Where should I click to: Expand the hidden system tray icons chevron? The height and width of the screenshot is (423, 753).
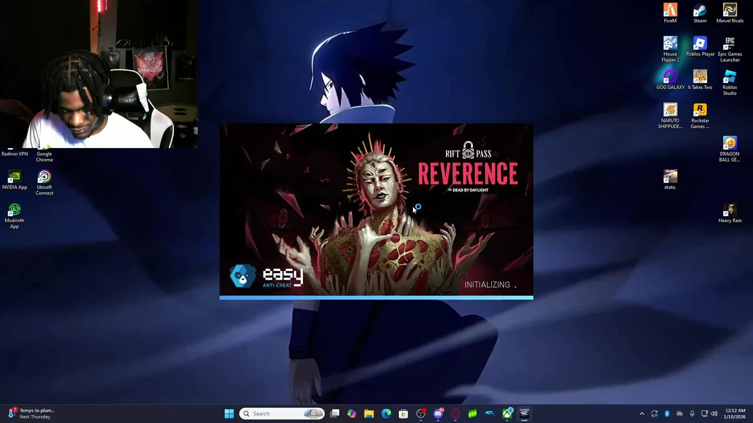[642, 414]
